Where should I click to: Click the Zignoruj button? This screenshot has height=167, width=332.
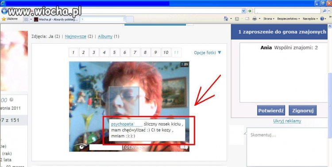[303, 110]
